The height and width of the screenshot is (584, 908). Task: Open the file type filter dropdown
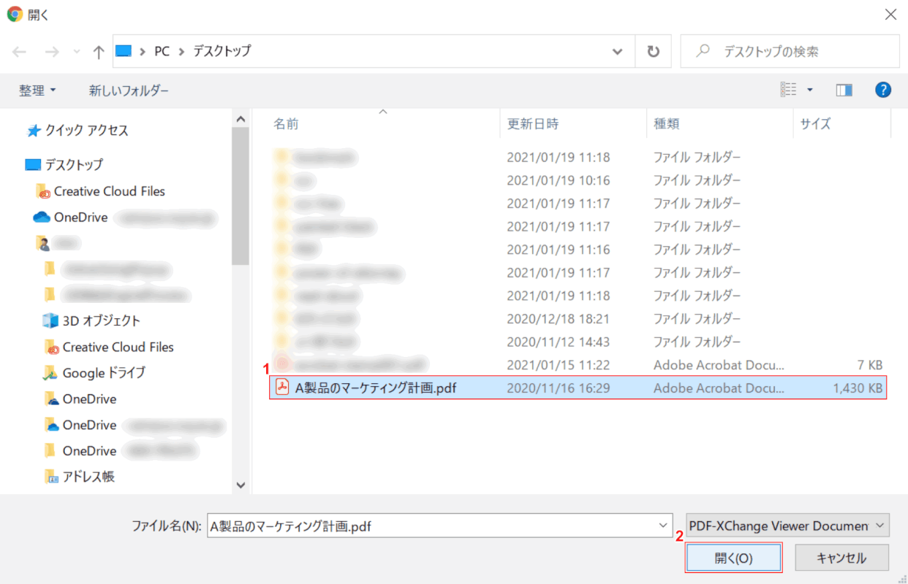pos(787,525)
